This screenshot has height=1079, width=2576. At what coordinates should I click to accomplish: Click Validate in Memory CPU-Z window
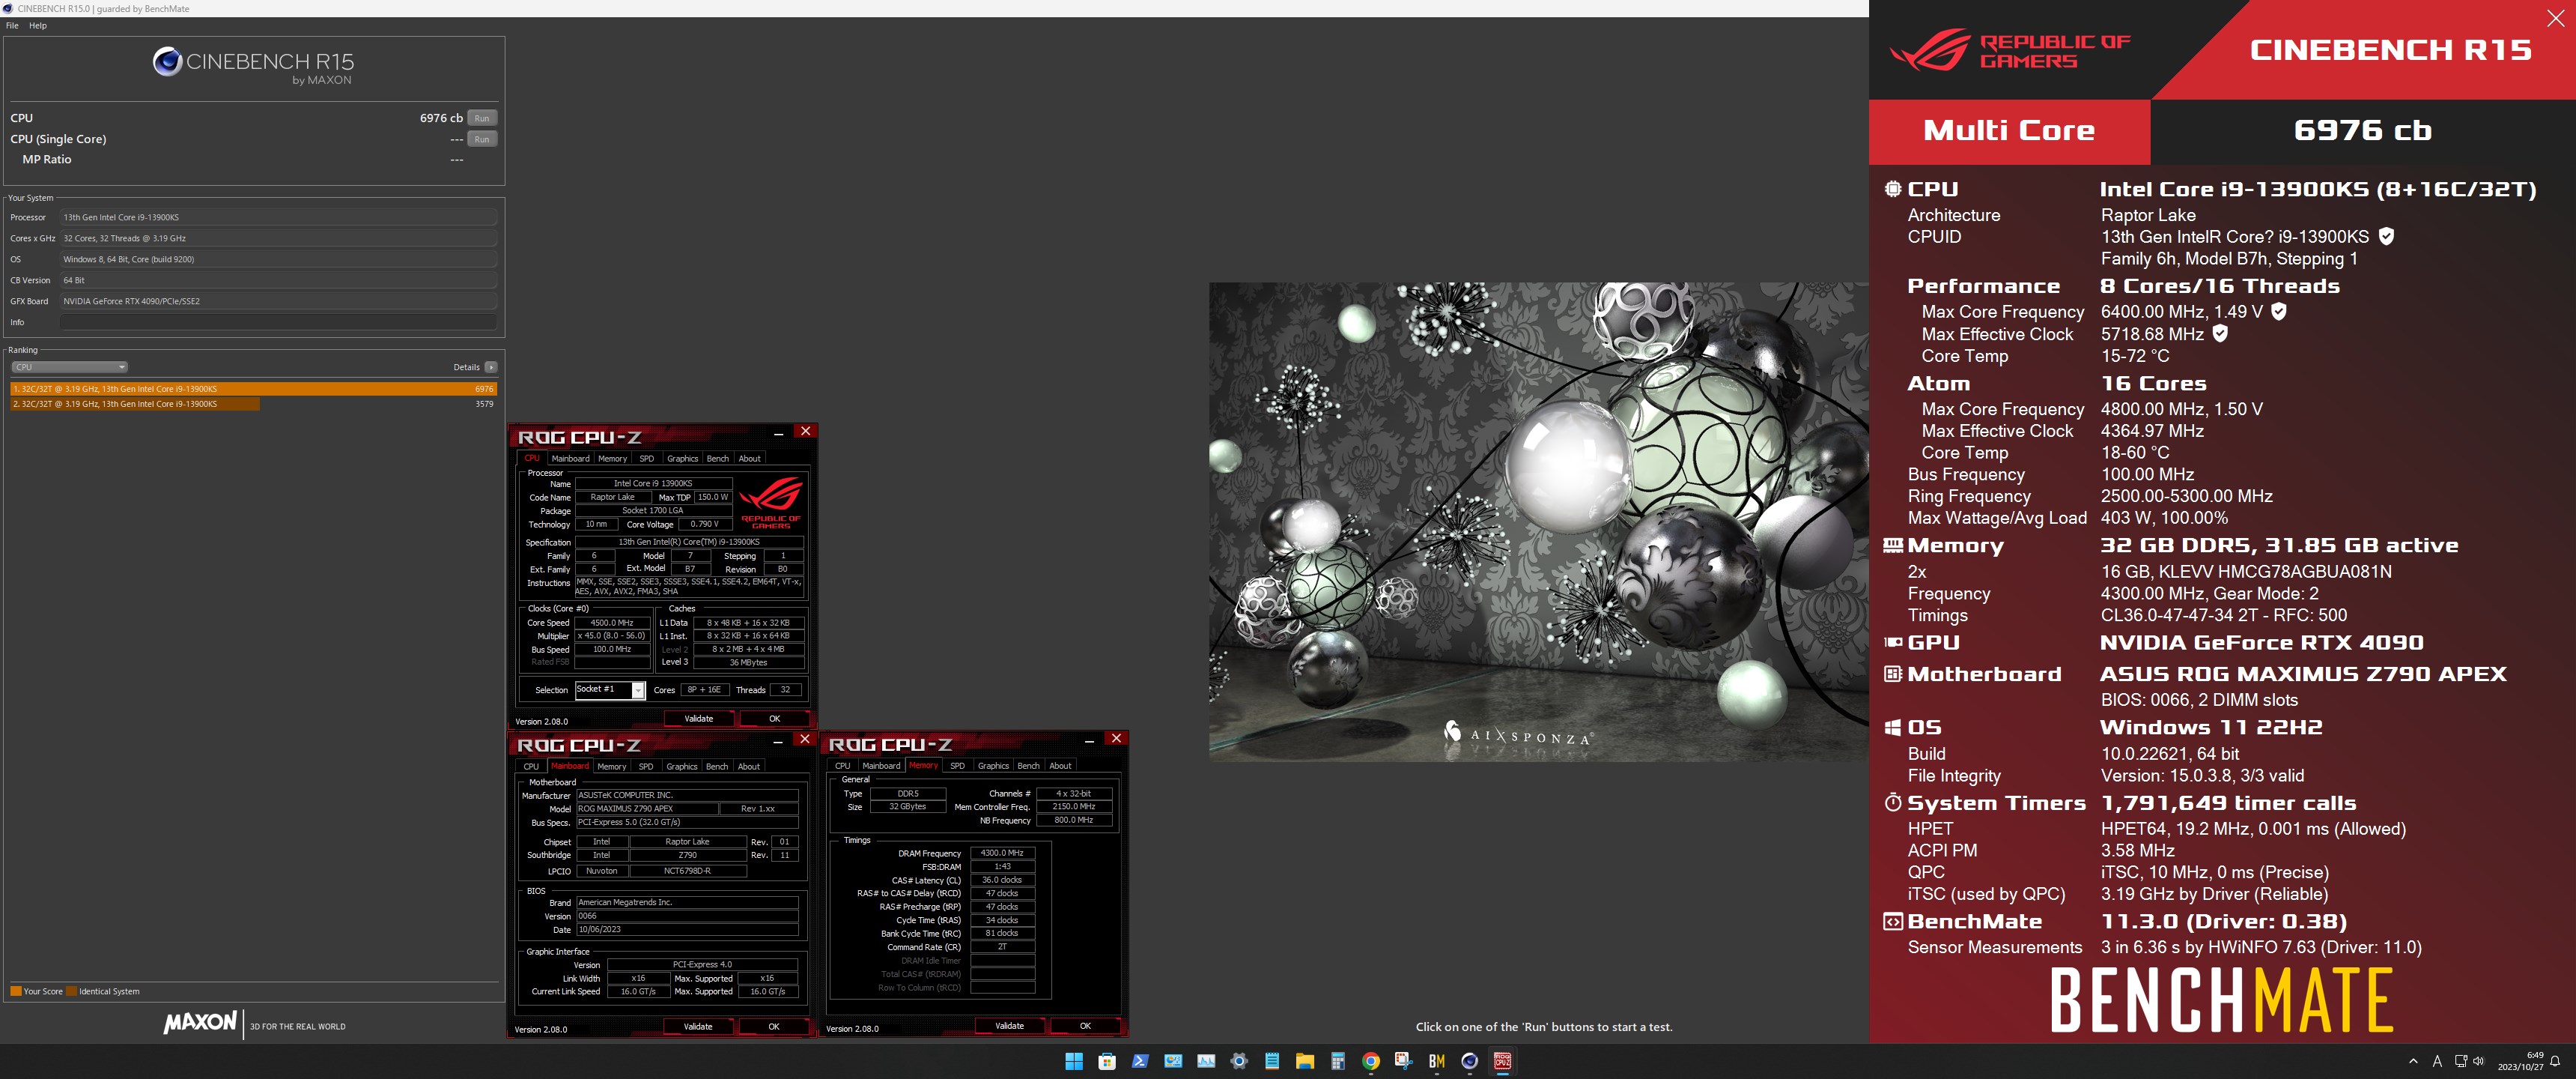click(x=1009, y=1026)
